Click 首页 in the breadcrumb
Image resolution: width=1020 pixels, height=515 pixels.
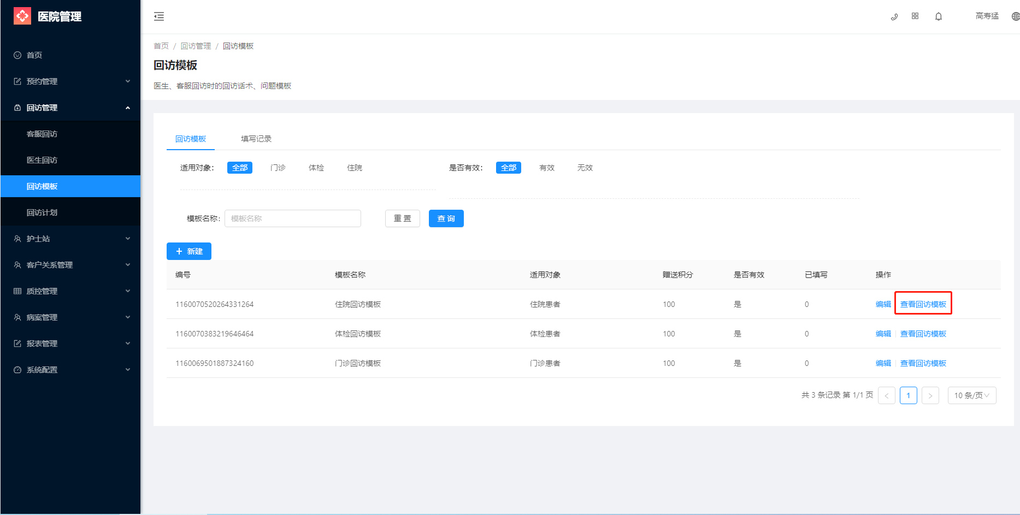[161, 46]
